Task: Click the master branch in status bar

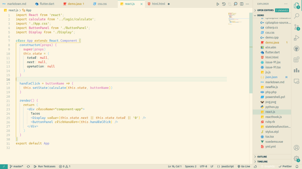Action: coord(16,166)
